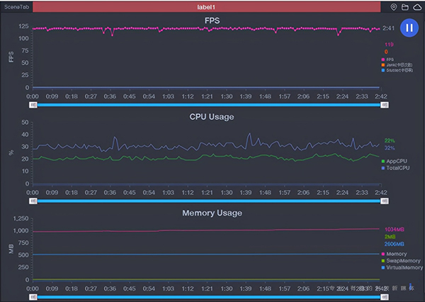Click CPU Usage chart right range handle
This screenshot has height=302, width=425.
[x=385, y=201]
